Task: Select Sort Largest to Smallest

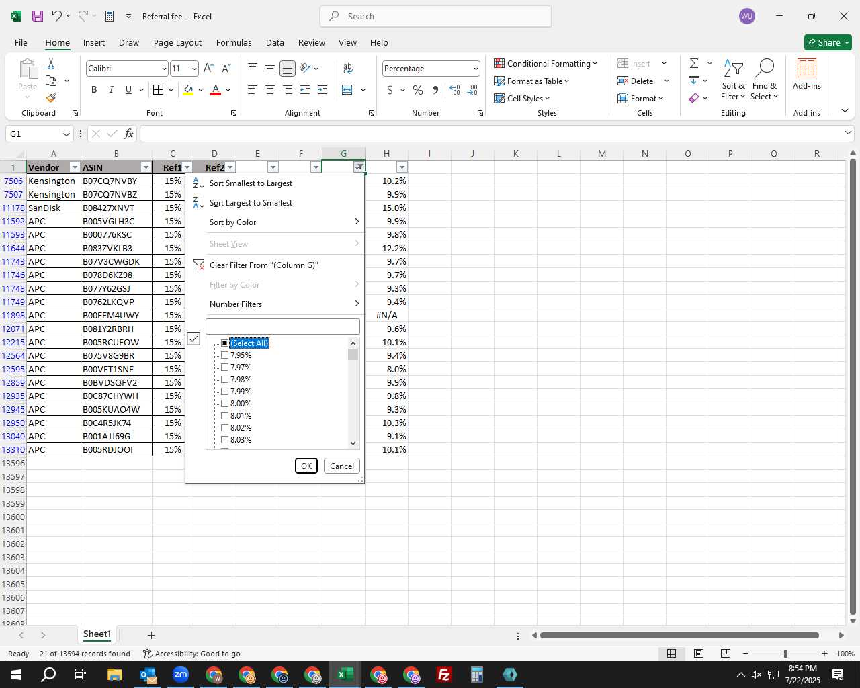Action: point(276,203)
